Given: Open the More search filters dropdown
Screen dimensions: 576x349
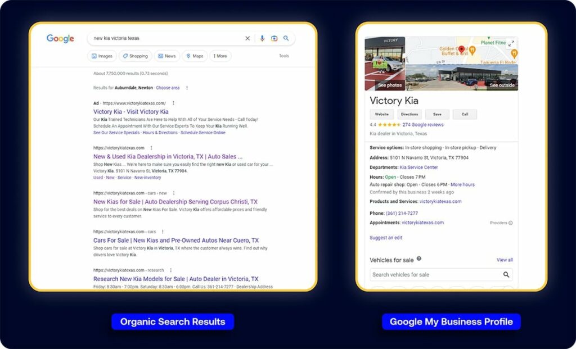Looking at the screenshot, I should (220, 56).
